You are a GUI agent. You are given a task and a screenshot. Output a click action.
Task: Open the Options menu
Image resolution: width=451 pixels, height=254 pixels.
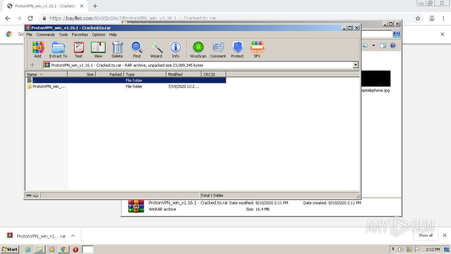[x=99, y=35]
